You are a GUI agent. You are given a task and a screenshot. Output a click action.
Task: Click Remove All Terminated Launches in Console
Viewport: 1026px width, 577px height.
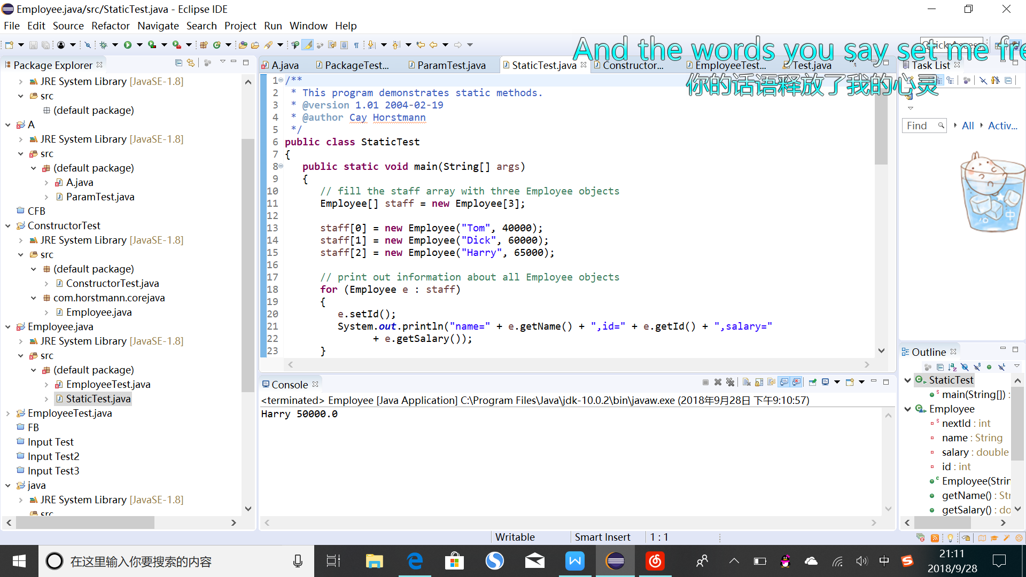pyautogui.click(x=730, y=382)
